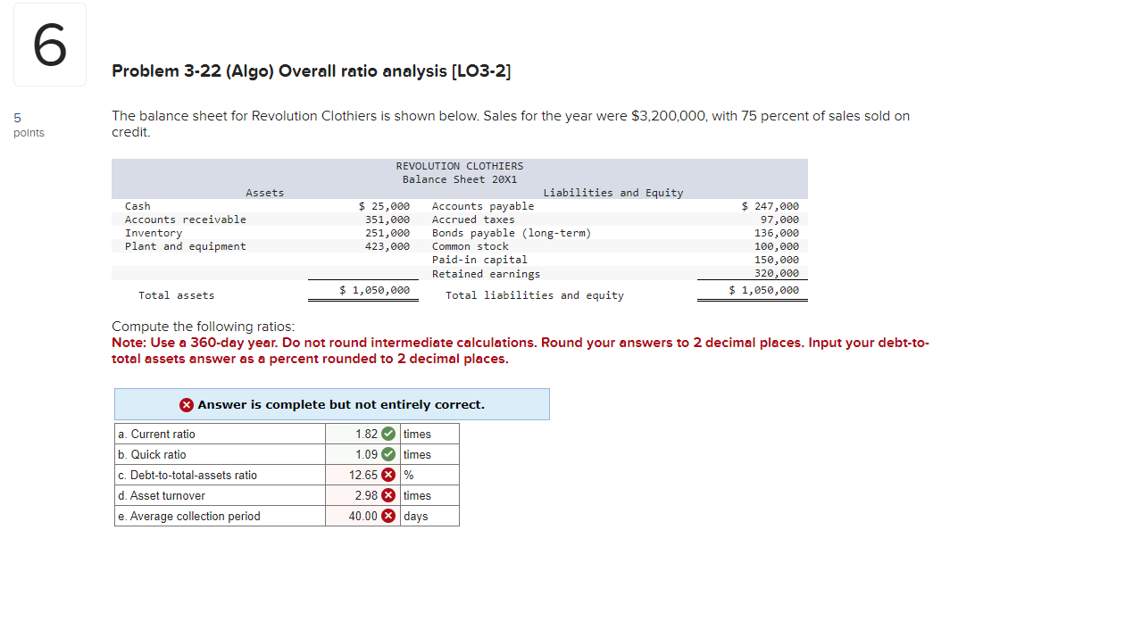The width and height of the screenshot is (1133, 638).
Task: Click the Inventory value 251,000
Action: 387,233
